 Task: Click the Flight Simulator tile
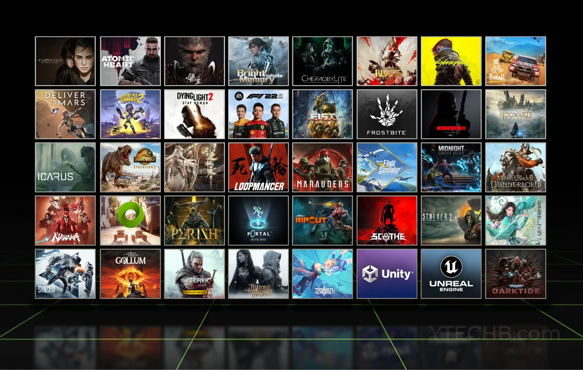387,167
